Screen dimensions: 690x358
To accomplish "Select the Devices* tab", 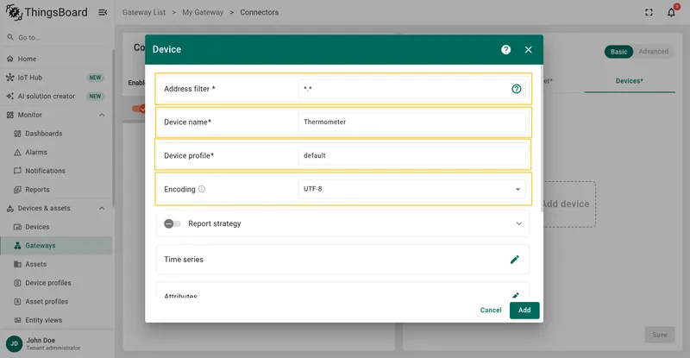I will (x=630, y=81).
